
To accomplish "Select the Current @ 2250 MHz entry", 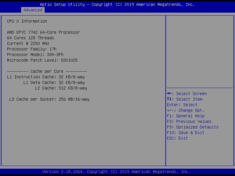I will [28, 43].
